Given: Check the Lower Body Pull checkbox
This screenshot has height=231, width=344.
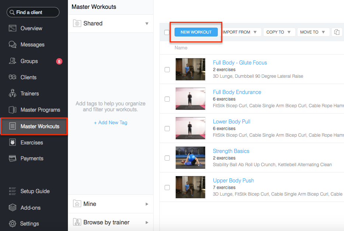Looking at the screenshot, I should coord(167,129).
